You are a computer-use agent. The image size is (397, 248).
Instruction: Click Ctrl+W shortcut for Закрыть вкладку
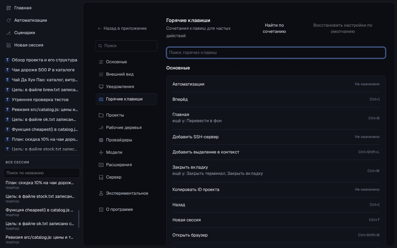pyautogui.click(x=373, y=171)
